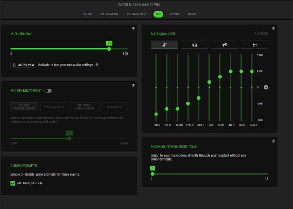Click the Mic Monitoring (Side Tone) heading

tap(174, 147)
